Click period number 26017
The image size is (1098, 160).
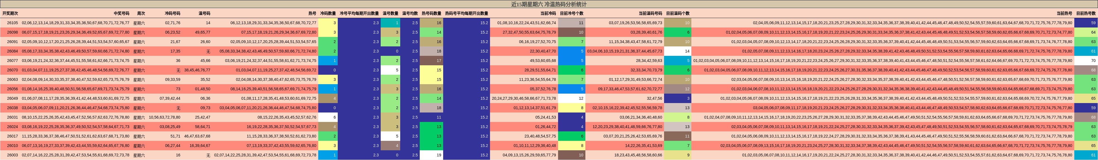[12, 136]
